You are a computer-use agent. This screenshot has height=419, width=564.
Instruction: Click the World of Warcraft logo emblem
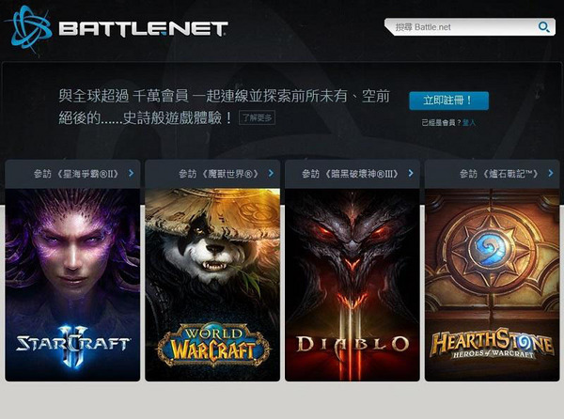point(213,344)
